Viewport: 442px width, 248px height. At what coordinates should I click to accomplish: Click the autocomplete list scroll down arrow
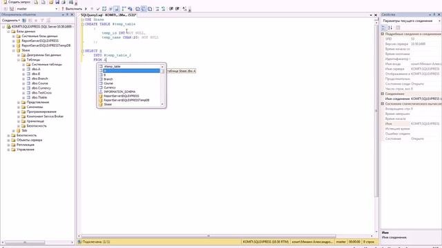pos(162,105)
